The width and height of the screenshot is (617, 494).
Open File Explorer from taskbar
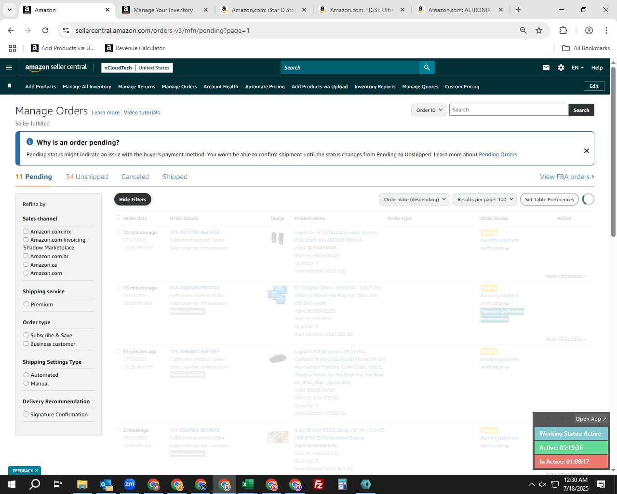click(82, 484)
